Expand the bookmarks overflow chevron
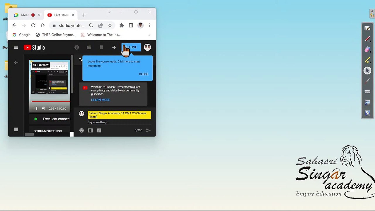375x211 pixels. coord(149,35)
